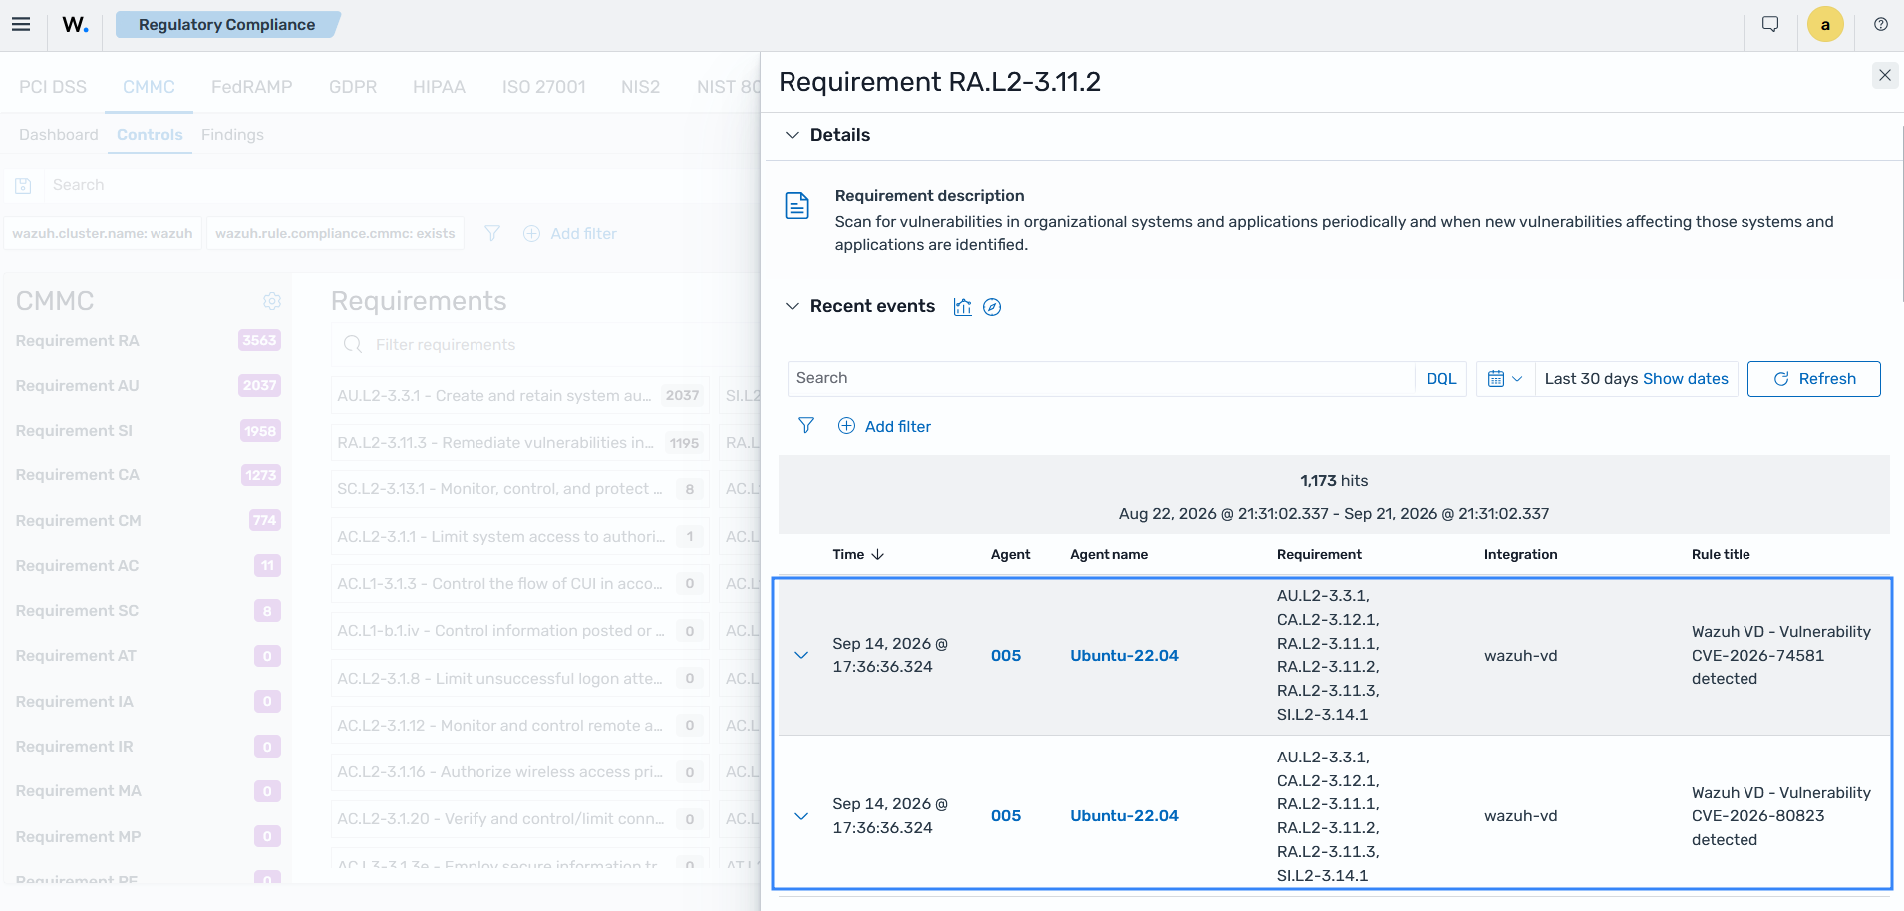The height and width of the screenshot is (911, 1904).
Task: Open the help question-mark icon
Action: pos(1881,24)
